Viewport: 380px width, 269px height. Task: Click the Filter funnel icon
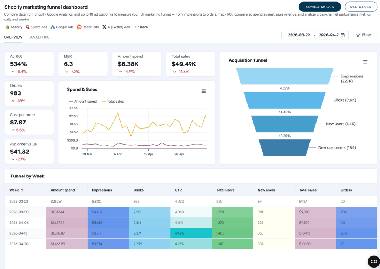(358, 35)
